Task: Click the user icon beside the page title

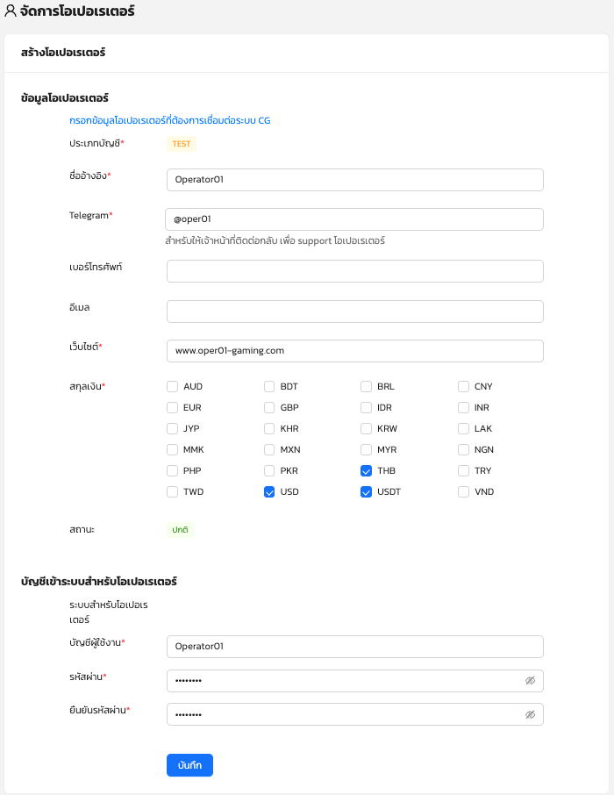Action: coord(11,12)
